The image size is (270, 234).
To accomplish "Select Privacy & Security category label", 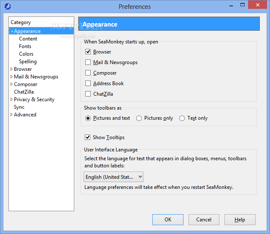I will coord(34,99).
